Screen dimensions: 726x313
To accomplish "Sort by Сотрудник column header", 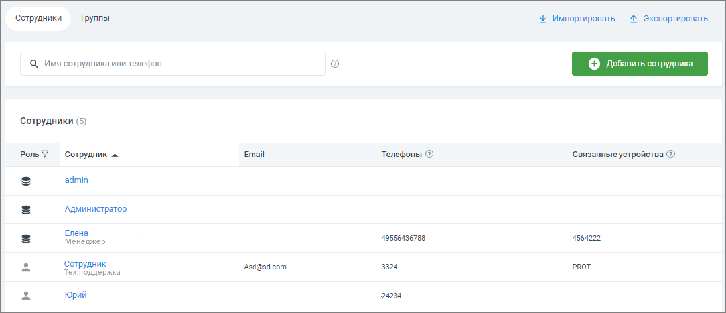I will coord(86,155).
